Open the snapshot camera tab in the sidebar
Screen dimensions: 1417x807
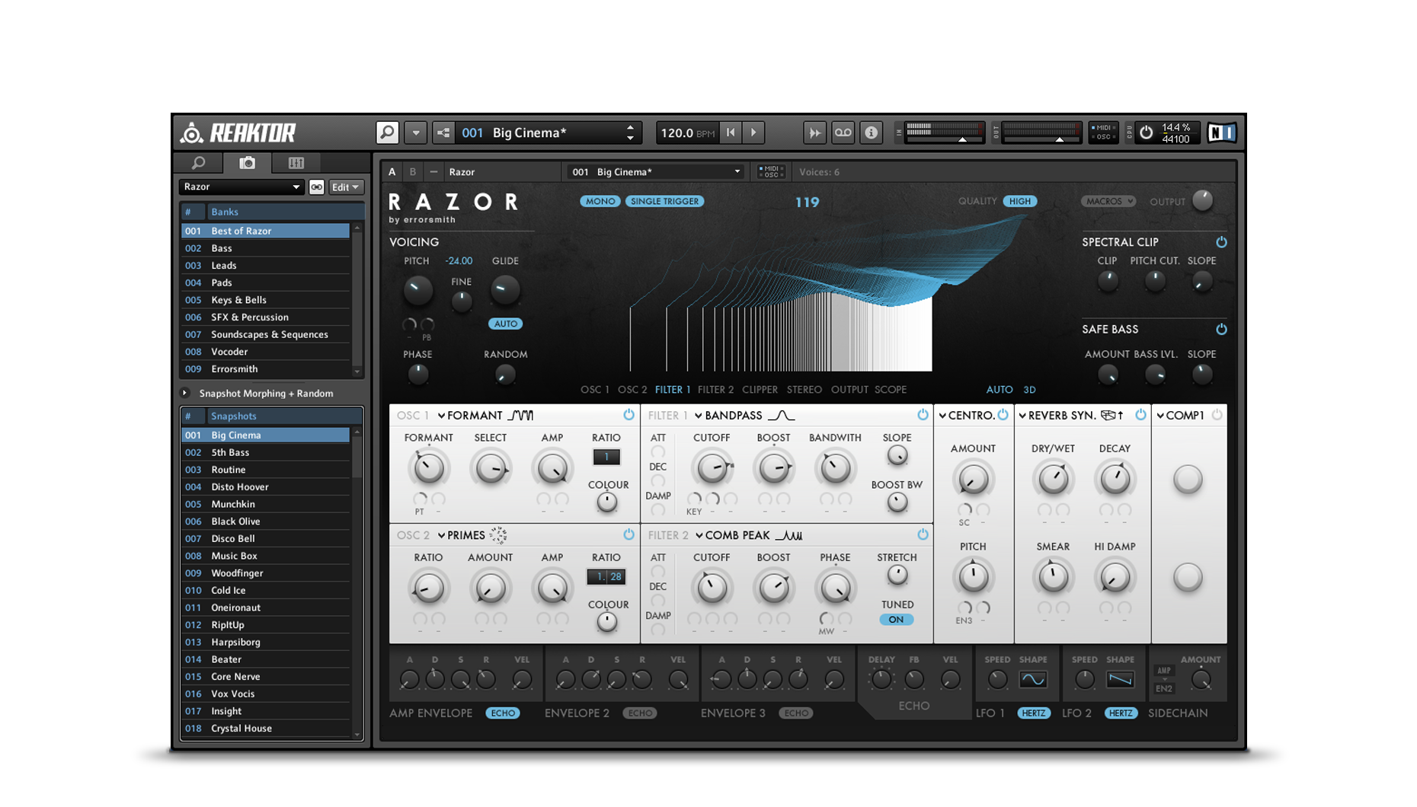[247, 163]
